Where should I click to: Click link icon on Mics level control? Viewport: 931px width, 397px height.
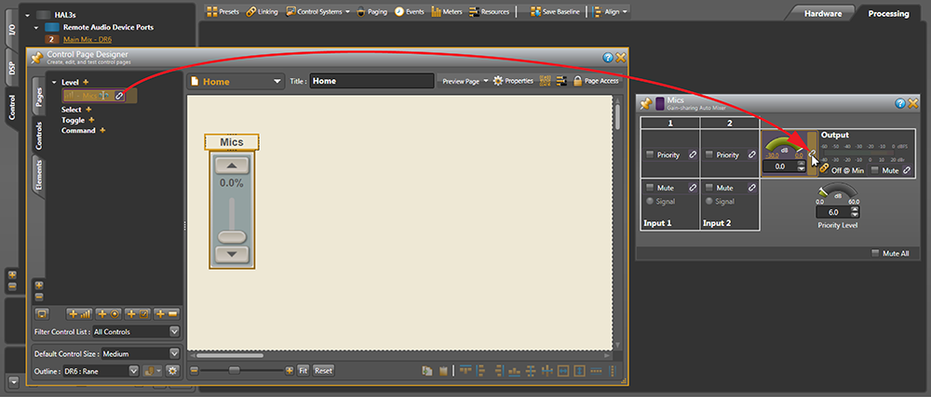(118, 96)
